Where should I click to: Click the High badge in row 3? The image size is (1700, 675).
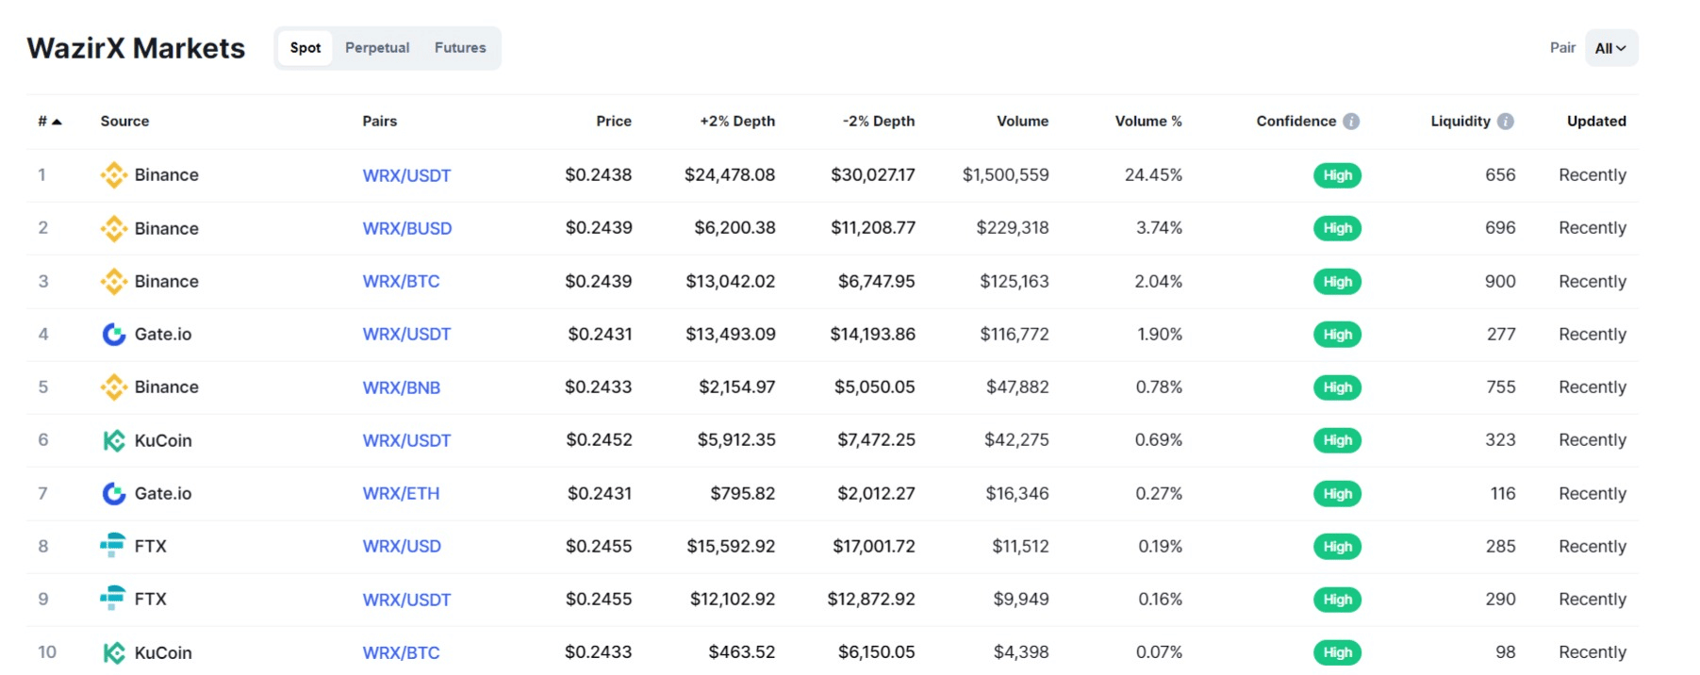point(1337,282)
